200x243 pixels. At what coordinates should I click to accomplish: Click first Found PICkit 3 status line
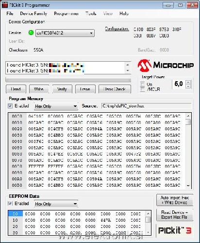tap(45, 65)
